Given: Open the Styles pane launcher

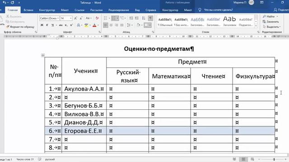Looking at the screenshot, I should tap(258, 32).
